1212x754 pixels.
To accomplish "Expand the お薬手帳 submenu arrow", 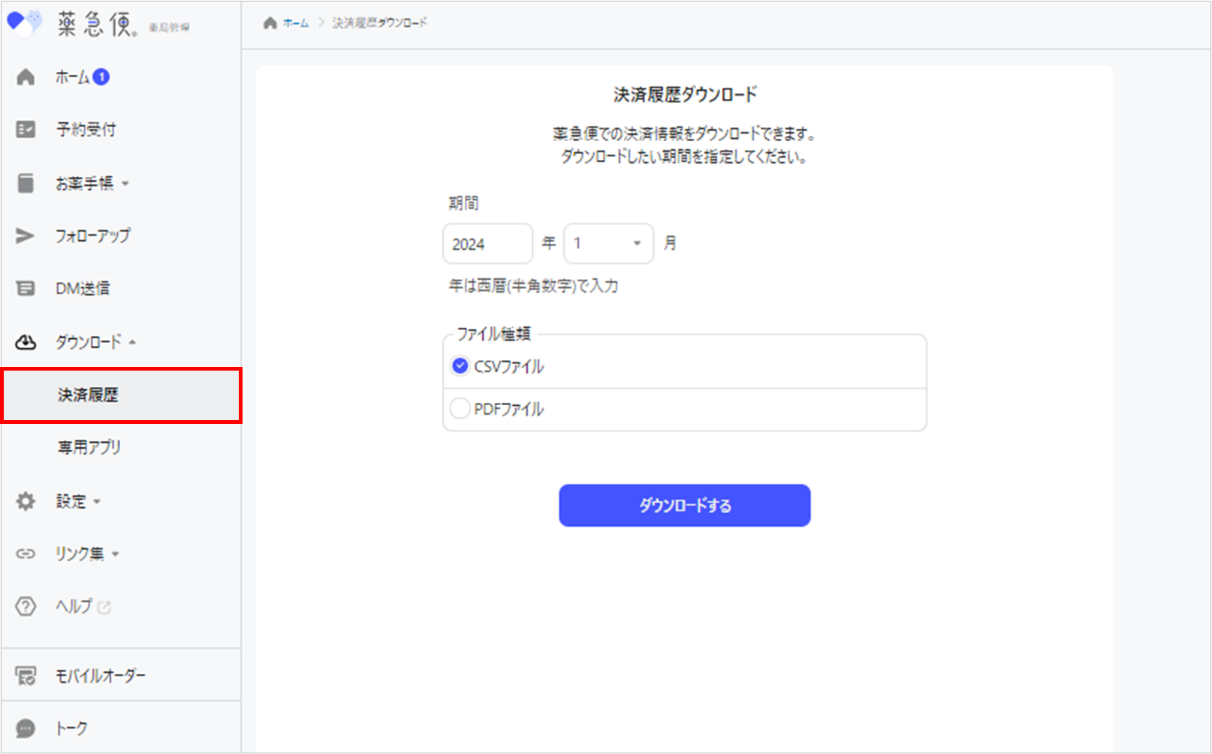I will pyautogui.click(x=125, y=184).
